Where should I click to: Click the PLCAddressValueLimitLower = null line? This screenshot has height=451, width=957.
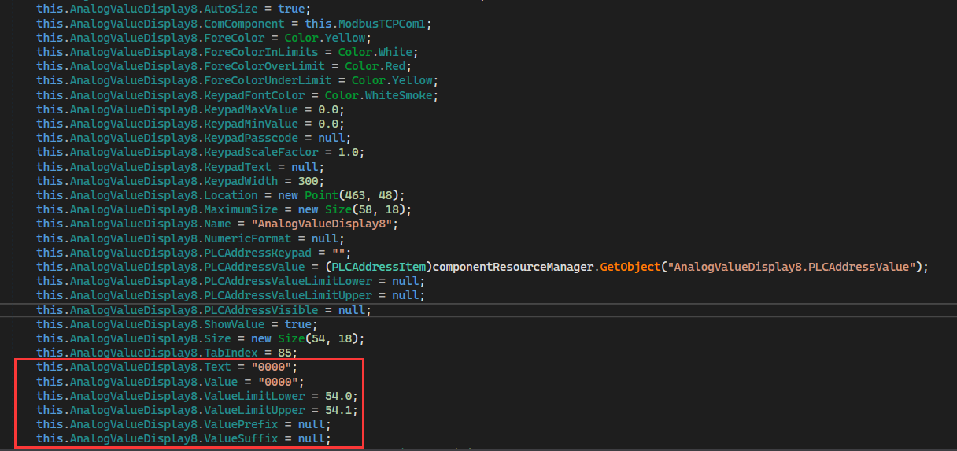click(x=230, y=281)
